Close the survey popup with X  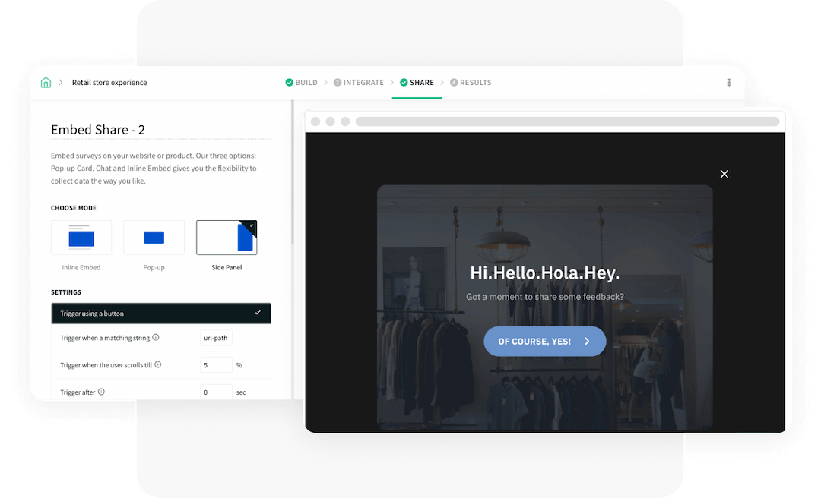coord(724,174)
